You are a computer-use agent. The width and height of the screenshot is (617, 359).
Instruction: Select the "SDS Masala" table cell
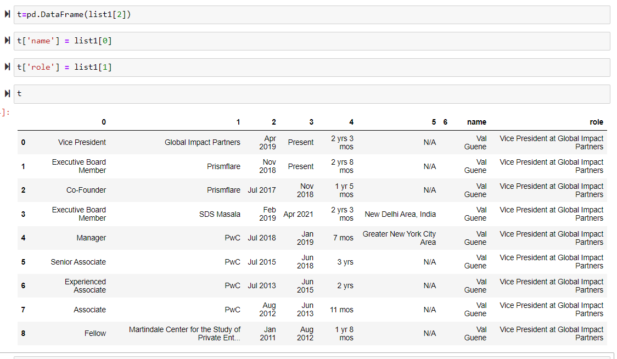pyautogui.click(x=220, y=214)
